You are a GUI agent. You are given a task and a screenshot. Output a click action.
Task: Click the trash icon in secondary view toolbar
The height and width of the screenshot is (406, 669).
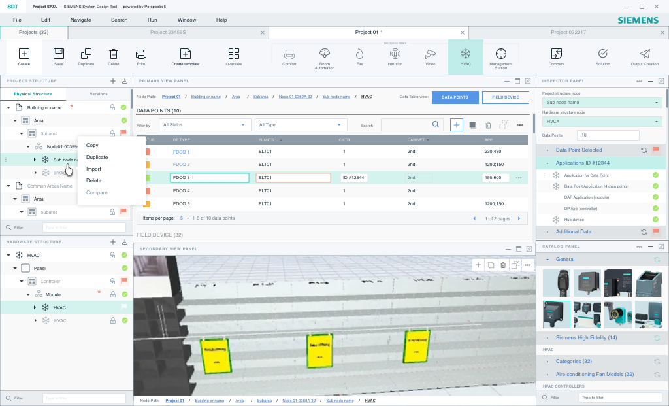click(x=503, y=265)
